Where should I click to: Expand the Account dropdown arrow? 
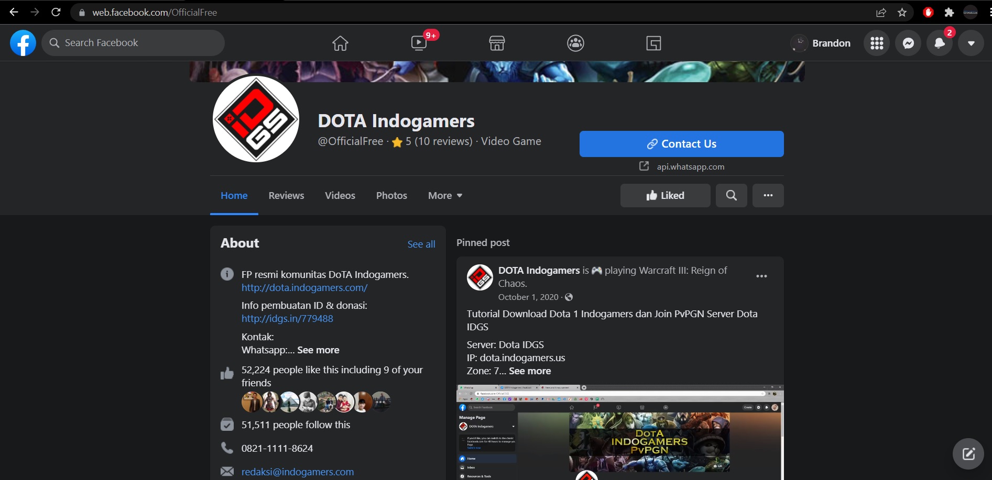tap(971, 43)
